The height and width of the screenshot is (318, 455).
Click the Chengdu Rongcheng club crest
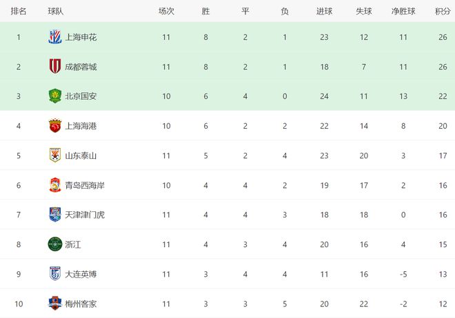[54, 67]
